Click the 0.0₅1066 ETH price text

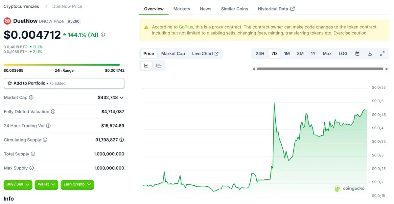(x=15, y=52)
